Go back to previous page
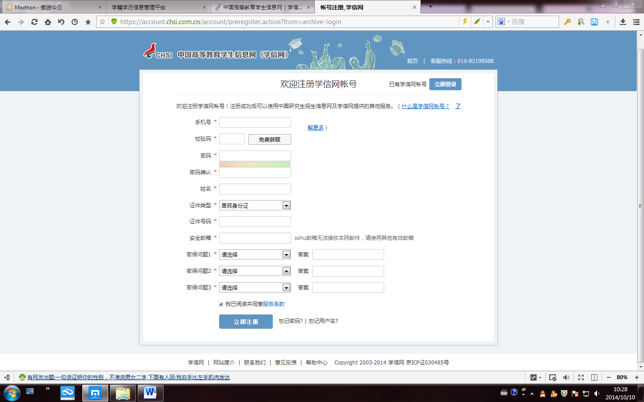 [7, 22]
